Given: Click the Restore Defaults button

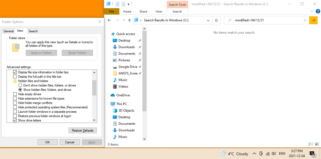Looking at the screenshot, I should pyautogui.click(x=83, y=131).
